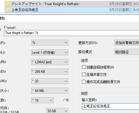Click the password field 输入密码
The image size is (139, 113).
point(110,106)
